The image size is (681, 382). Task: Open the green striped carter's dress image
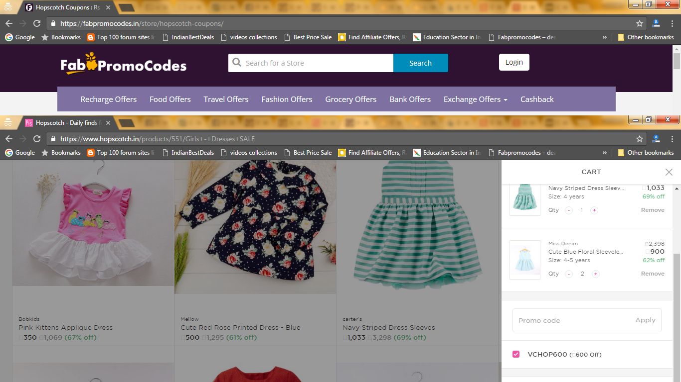[x=417, y=226]
